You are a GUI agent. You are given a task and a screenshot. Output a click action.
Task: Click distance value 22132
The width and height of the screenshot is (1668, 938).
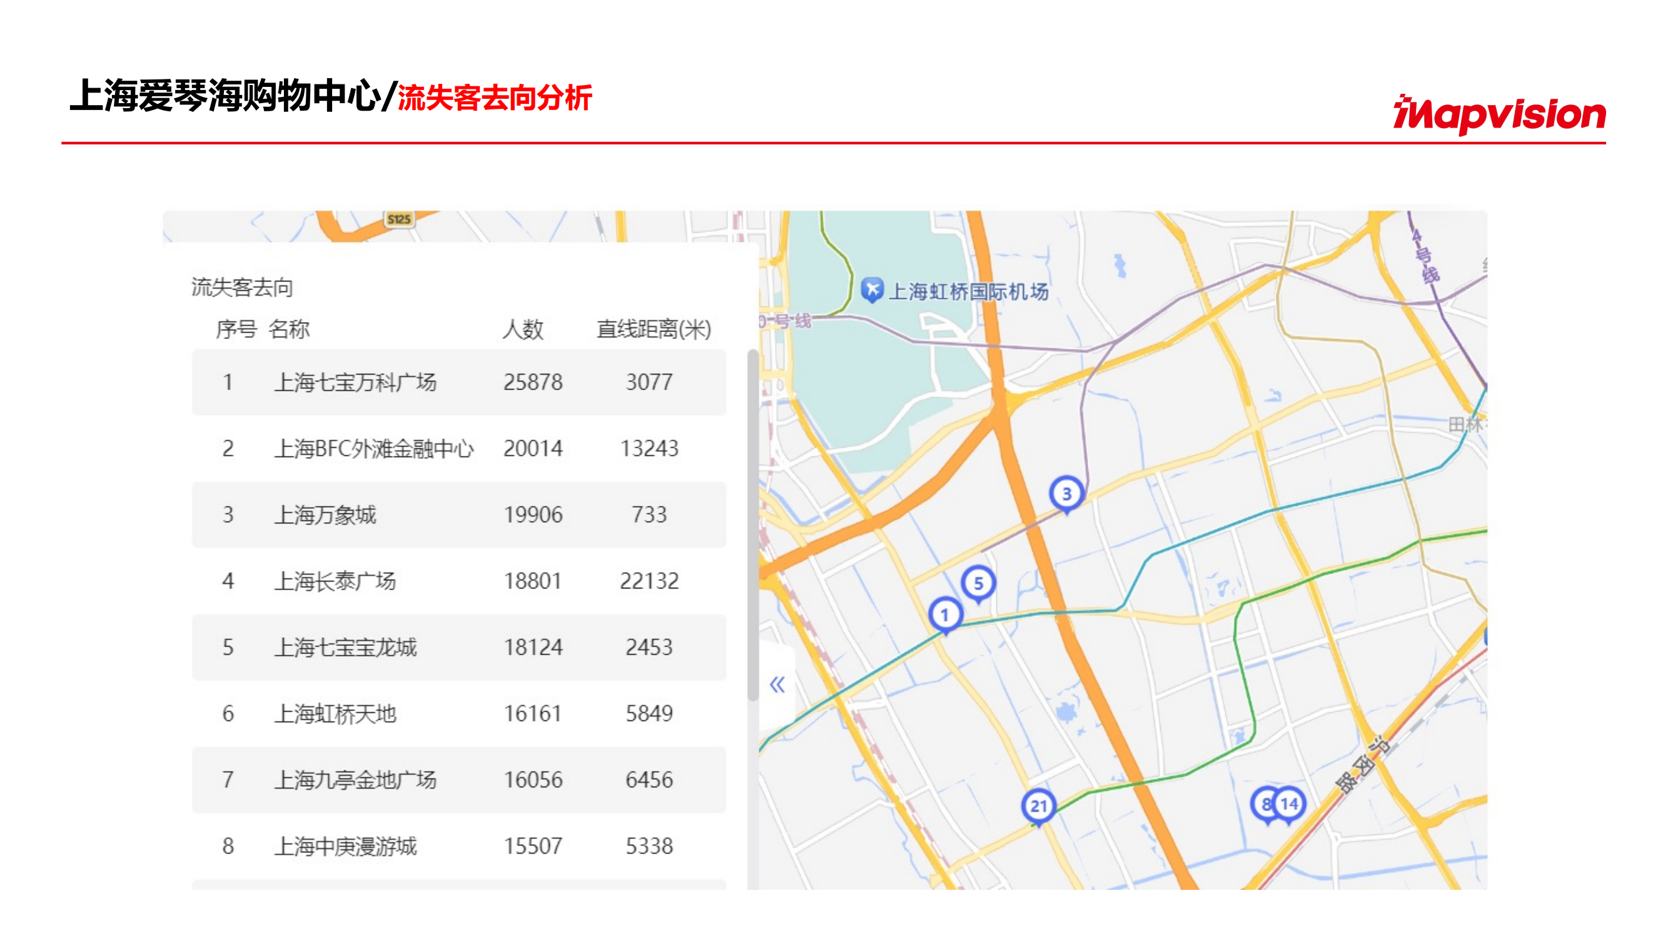pyautogui.click(x=649, y=581)
